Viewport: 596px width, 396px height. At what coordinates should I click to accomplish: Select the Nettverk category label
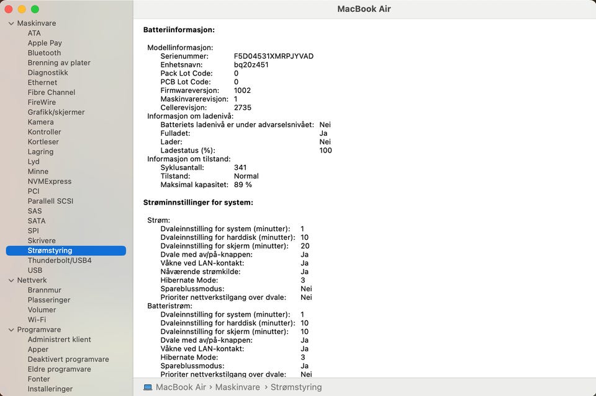pos(32,280)
